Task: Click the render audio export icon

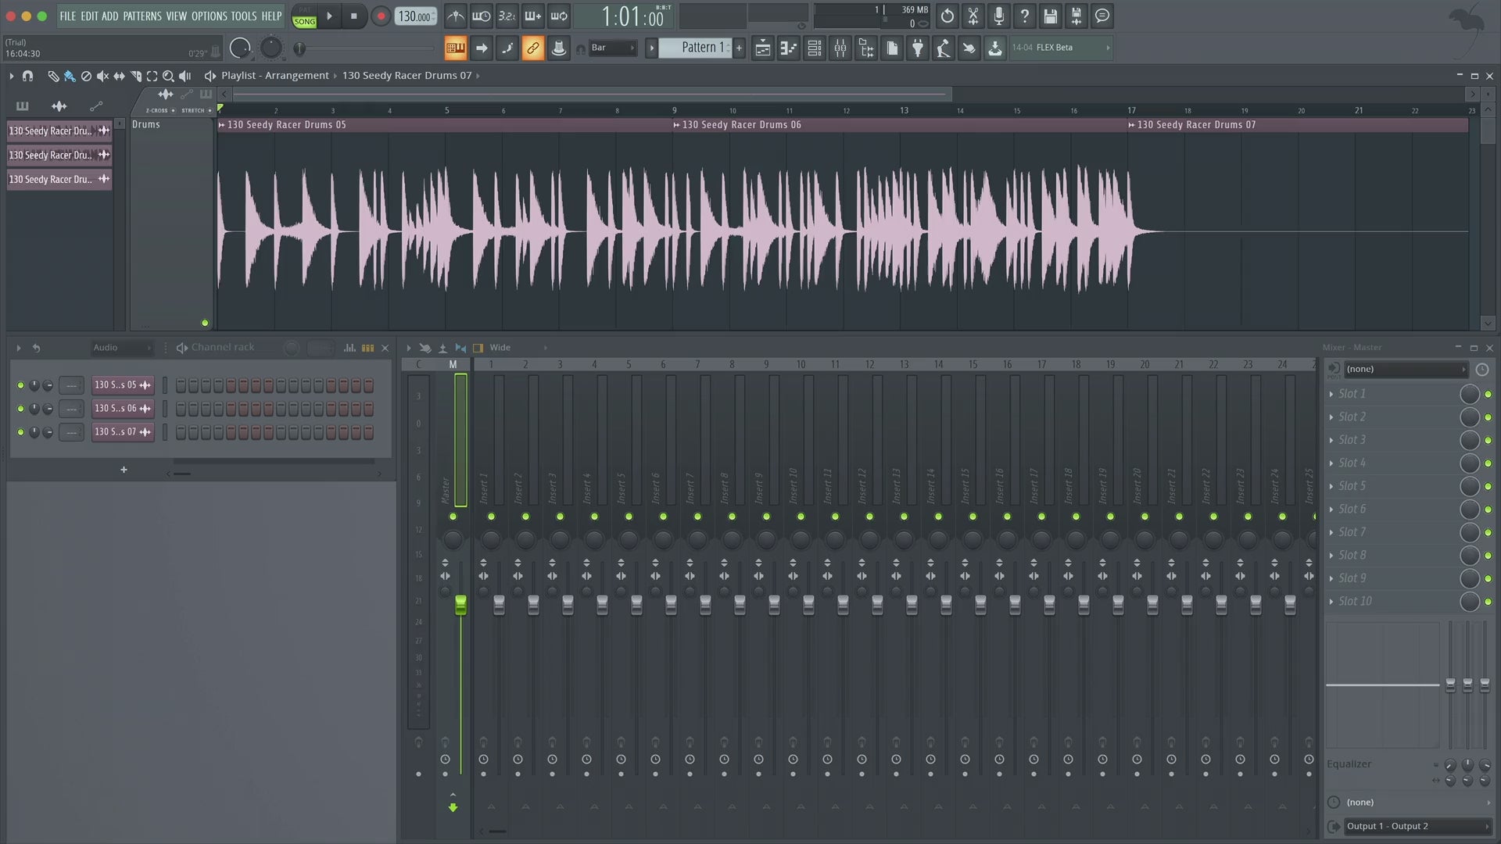Action: point(1076,16)
